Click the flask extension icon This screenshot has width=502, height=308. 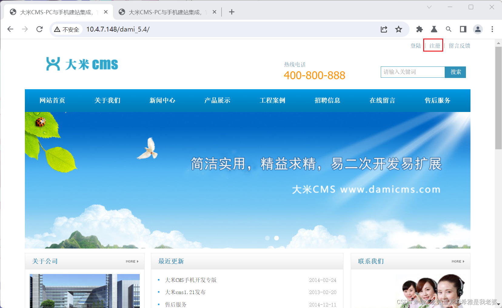(434, 29)
